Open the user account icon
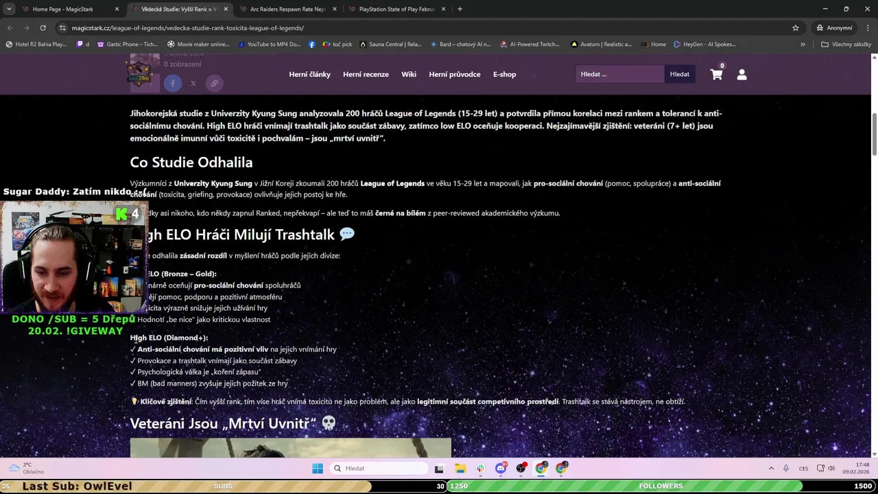The width and height of the screenshot is (878, 494). [x=741, y=74]
